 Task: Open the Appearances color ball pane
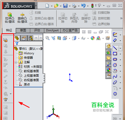point(108,70)
